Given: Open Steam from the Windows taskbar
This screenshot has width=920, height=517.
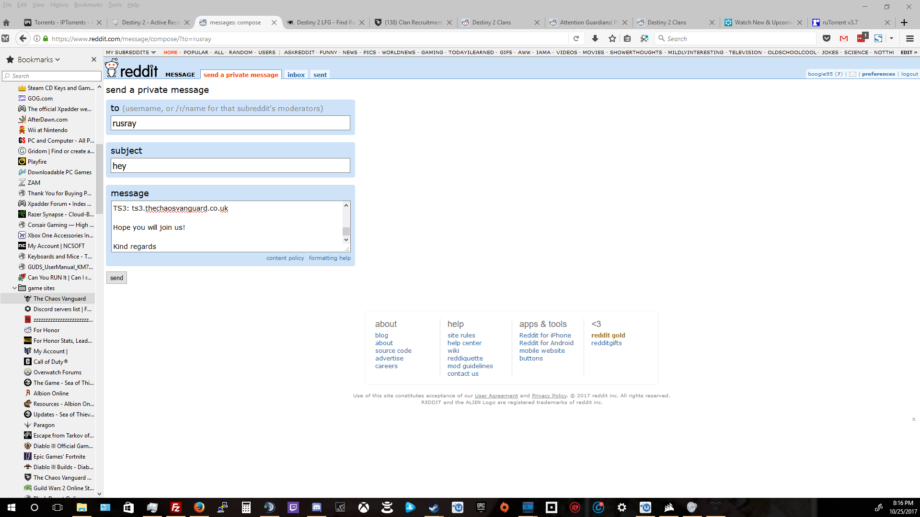Looking at the screenshot, I should [x=434, y=507].
